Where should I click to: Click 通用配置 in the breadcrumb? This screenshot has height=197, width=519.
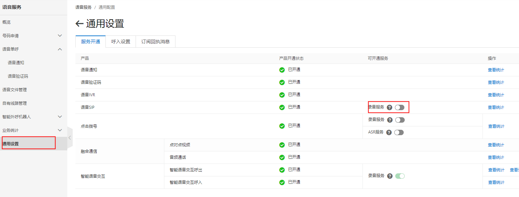[x=107, y=7]
